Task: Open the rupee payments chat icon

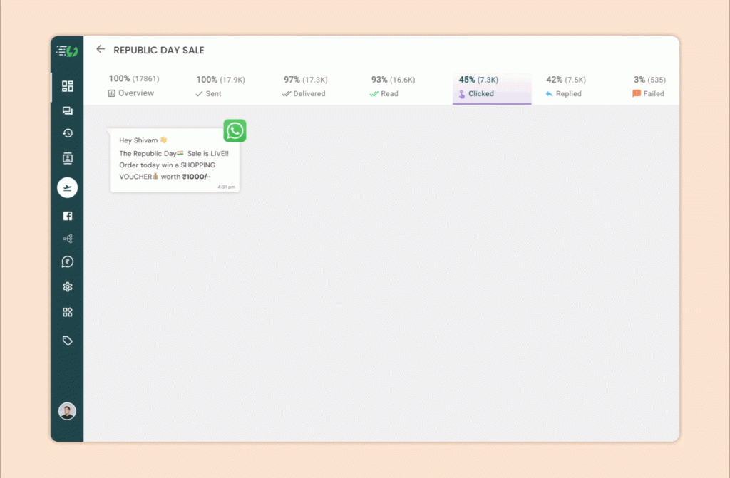Action: click(68, 262)
